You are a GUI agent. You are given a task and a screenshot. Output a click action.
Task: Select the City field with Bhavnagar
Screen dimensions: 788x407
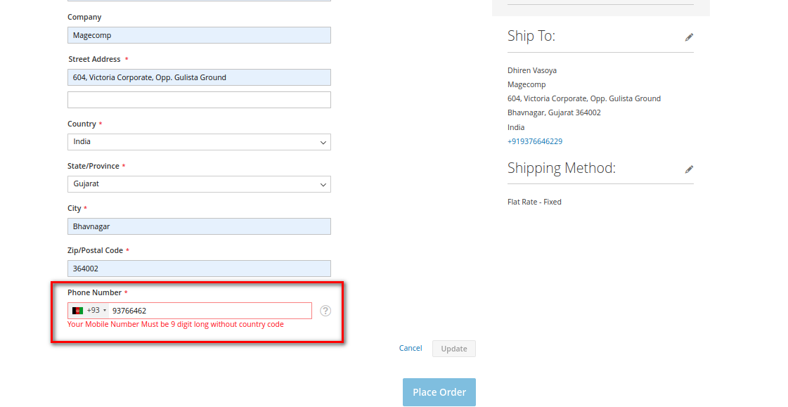tap(199, 226)
